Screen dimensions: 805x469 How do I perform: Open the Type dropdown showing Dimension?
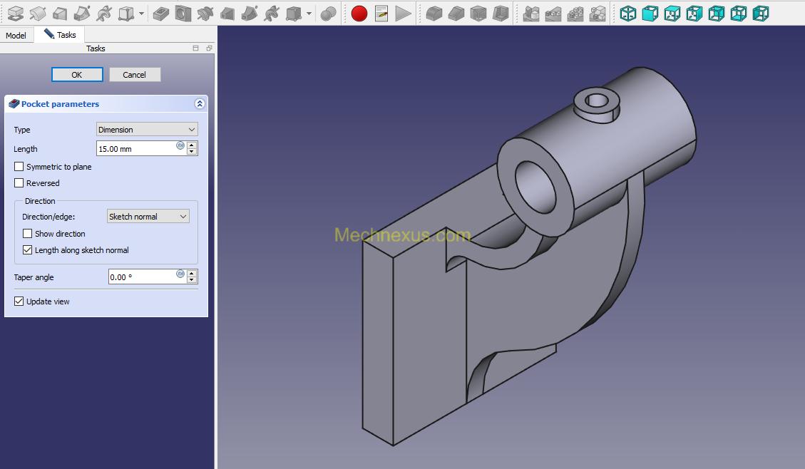coord(147,130)
